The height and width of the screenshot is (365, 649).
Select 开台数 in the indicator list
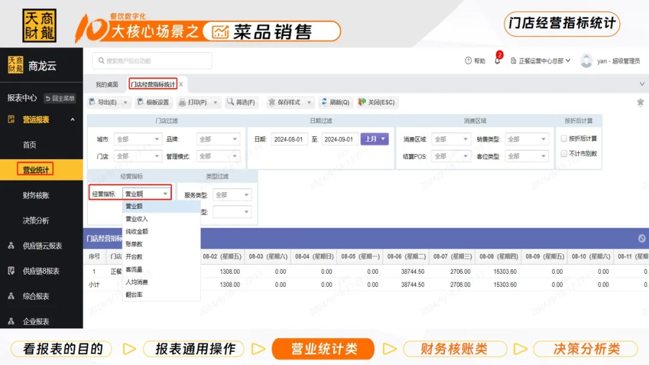click(x=162, y=257)
